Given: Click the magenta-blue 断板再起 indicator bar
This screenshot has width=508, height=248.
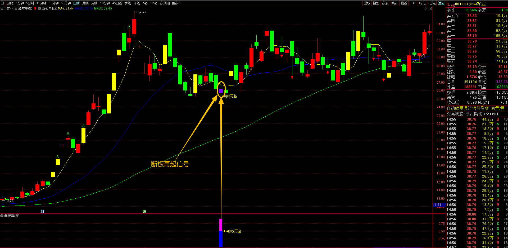Looking at the screenshot, I should (x=221, y=233).
